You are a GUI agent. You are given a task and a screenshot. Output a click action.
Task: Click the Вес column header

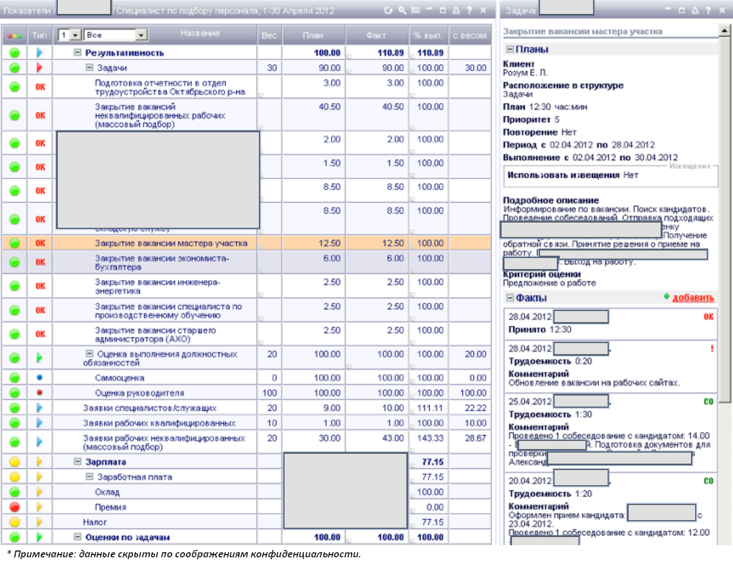[x=269, y=36]
